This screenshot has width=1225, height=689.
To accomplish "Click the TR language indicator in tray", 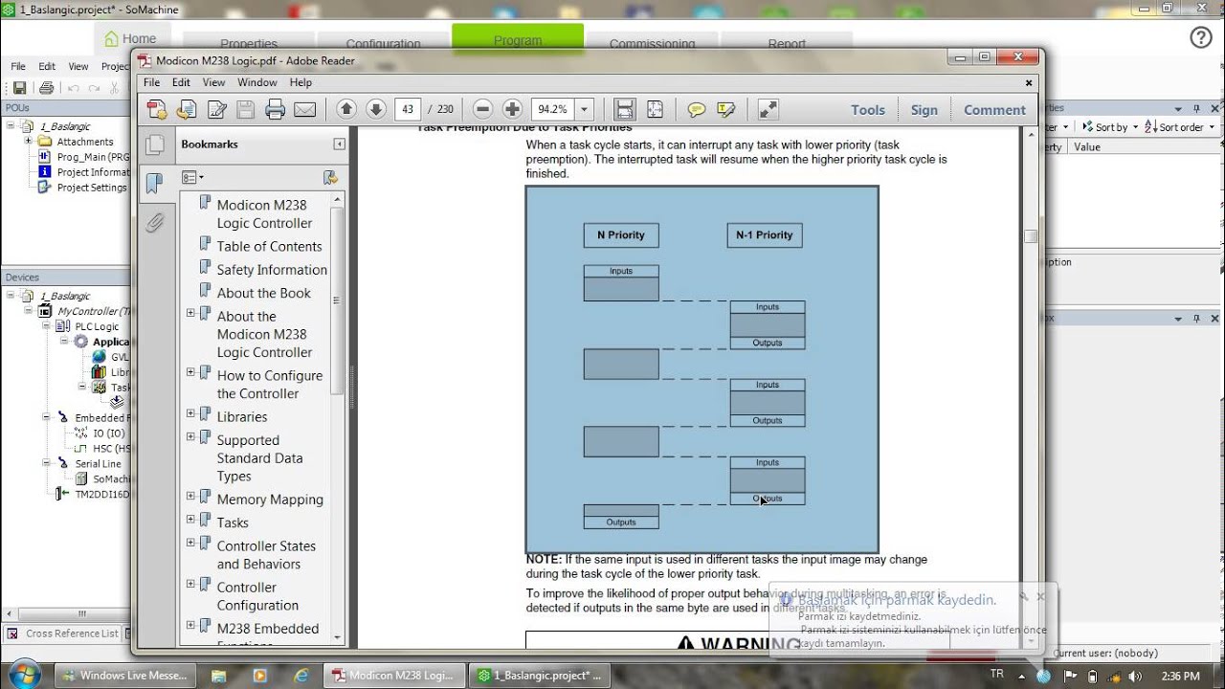I will (997, 674).
